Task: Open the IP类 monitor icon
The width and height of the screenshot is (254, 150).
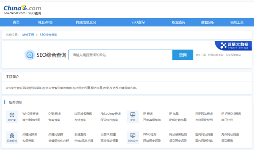Action: (133, 117)
